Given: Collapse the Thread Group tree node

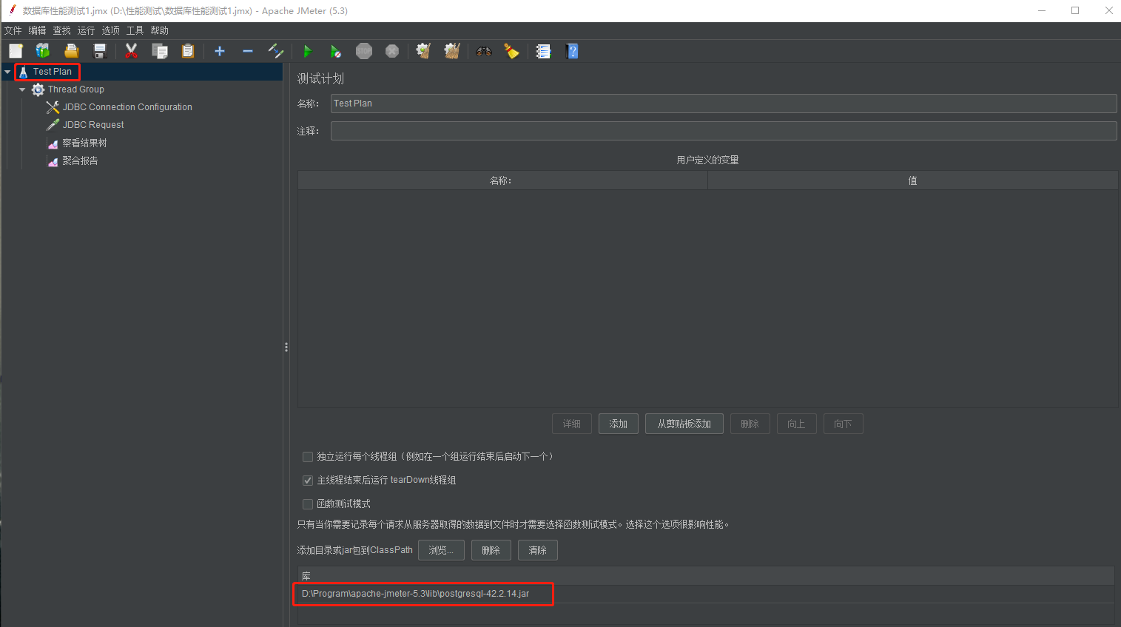Looking at the screenshot, I should coord(21,89).
